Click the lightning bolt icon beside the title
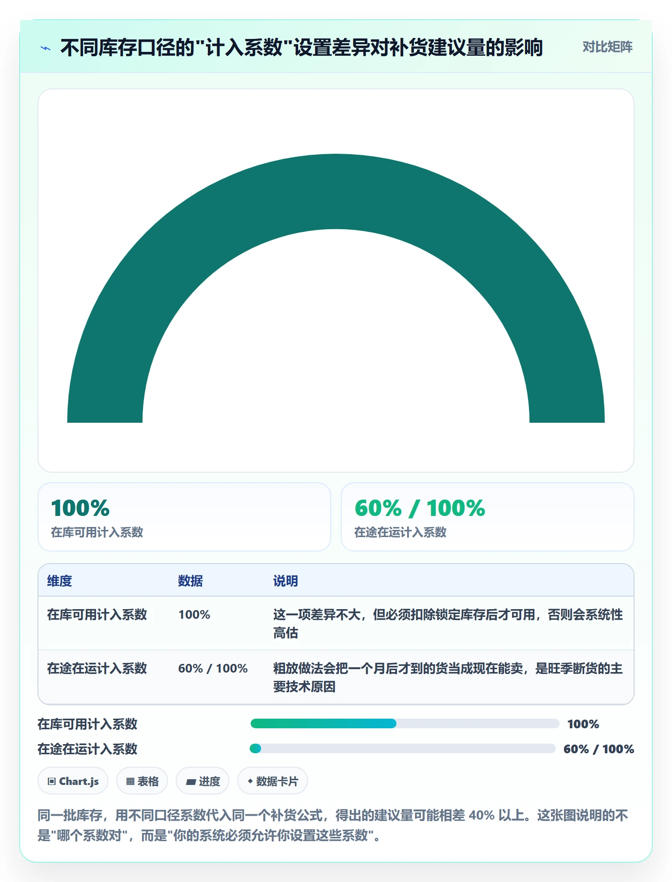Image resolution: width=672 pixels, height=882 pixels. click(46, 48)
